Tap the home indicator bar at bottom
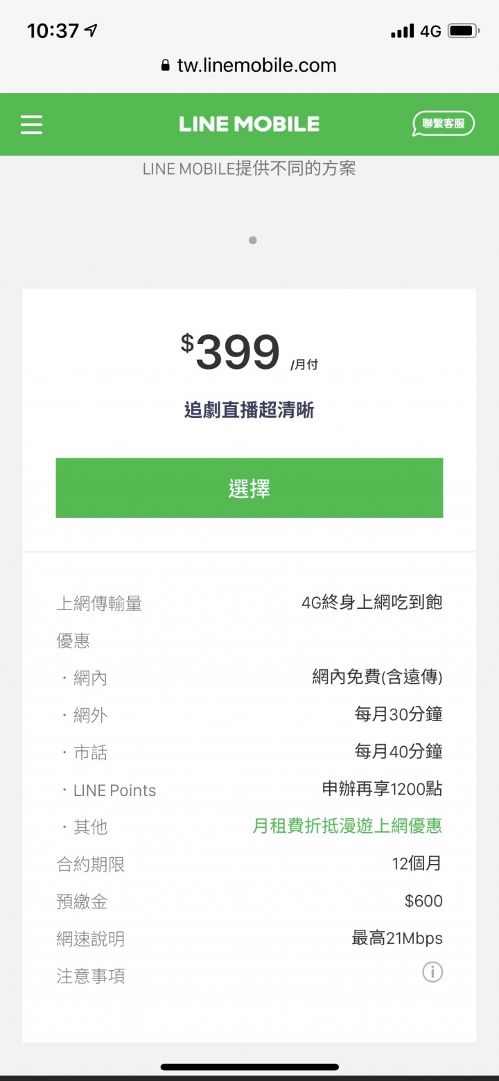 click(x=249, y=1067)
